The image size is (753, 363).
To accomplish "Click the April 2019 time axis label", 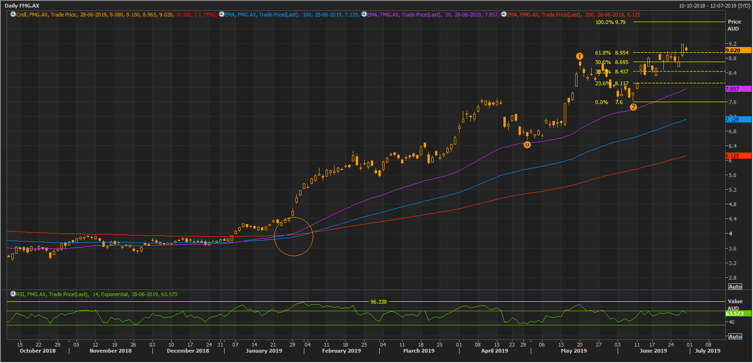I will point(494,351).
